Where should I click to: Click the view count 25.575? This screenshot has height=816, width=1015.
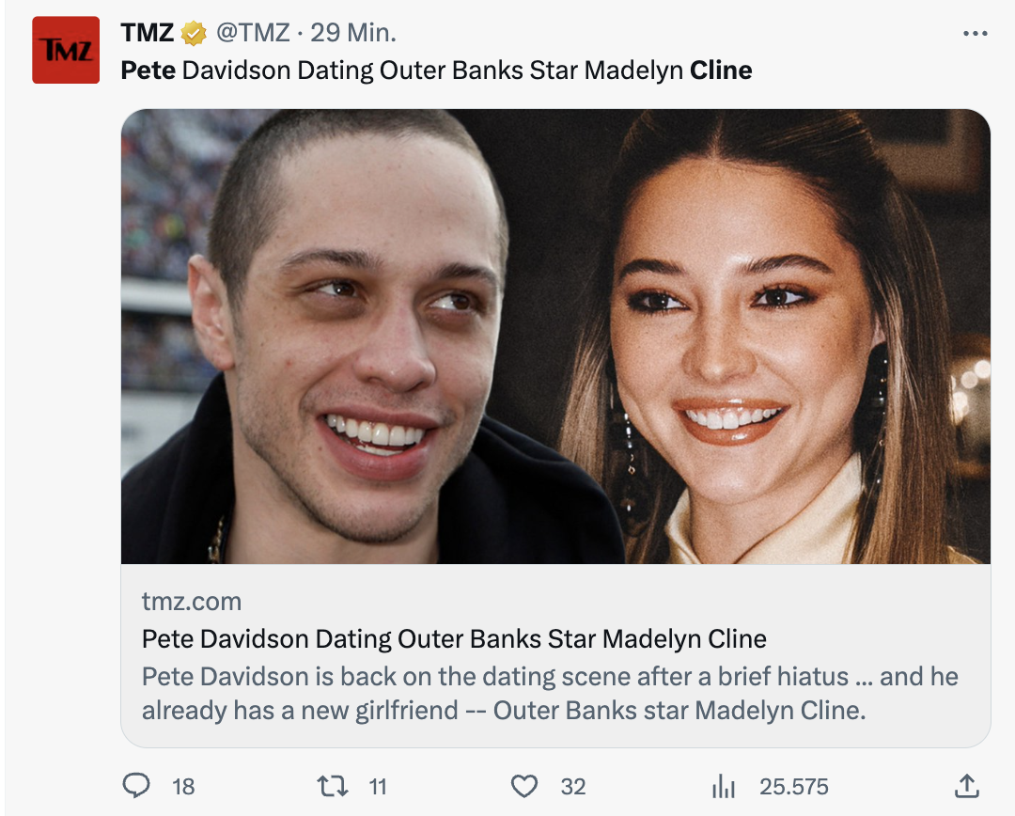(x=794, y=786)
